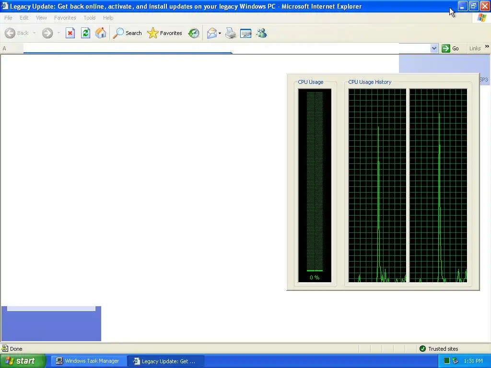
Task: Open the Tools menu
Action: click(90, 18)
